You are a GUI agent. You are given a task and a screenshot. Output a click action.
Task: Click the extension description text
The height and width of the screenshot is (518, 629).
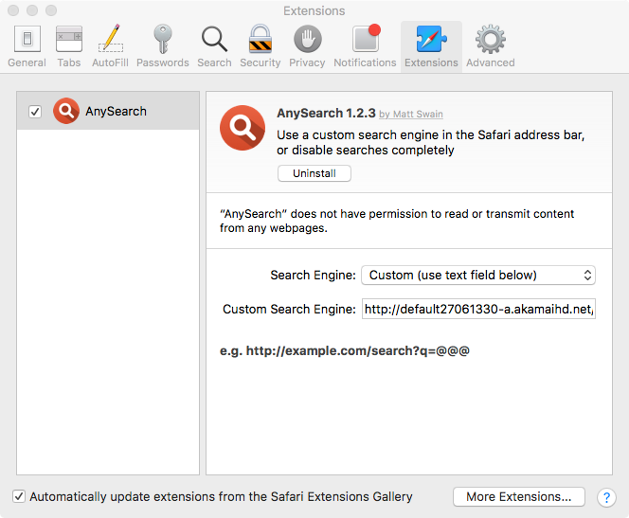[x=430, y=142]
